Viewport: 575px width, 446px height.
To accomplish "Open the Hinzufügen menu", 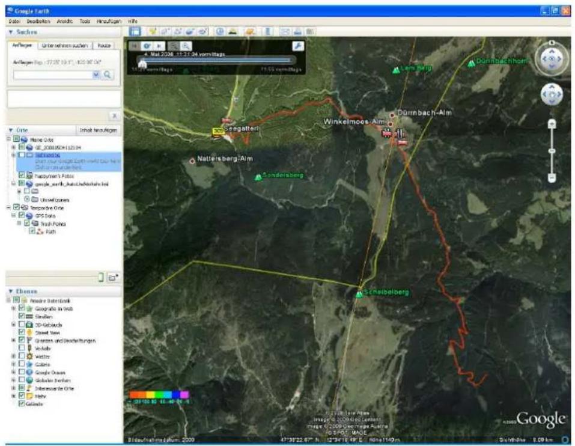I will click(109, 21).
